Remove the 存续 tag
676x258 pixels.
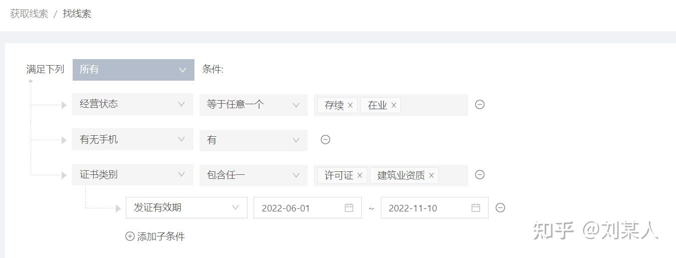point(350,105)
